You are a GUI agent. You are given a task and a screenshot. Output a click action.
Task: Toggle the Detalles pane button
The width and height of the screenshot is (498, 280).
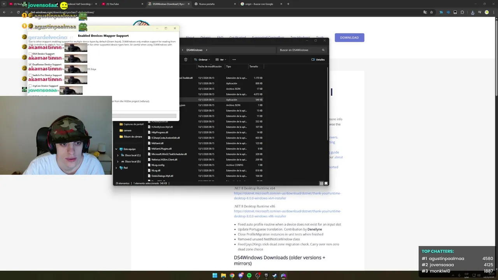(318, 59)
